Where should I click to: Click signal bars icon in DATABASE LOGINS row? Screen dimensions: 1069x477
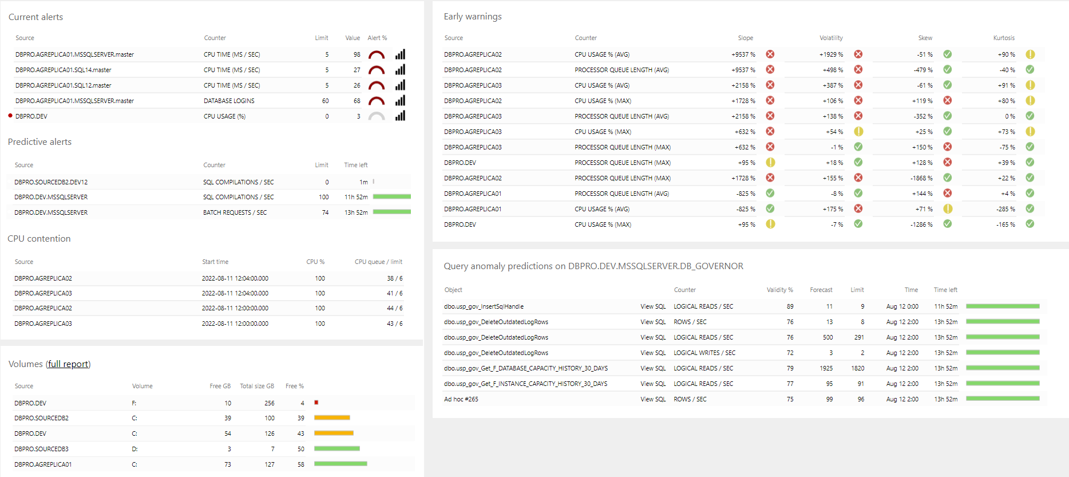click(x=400, y=101)
